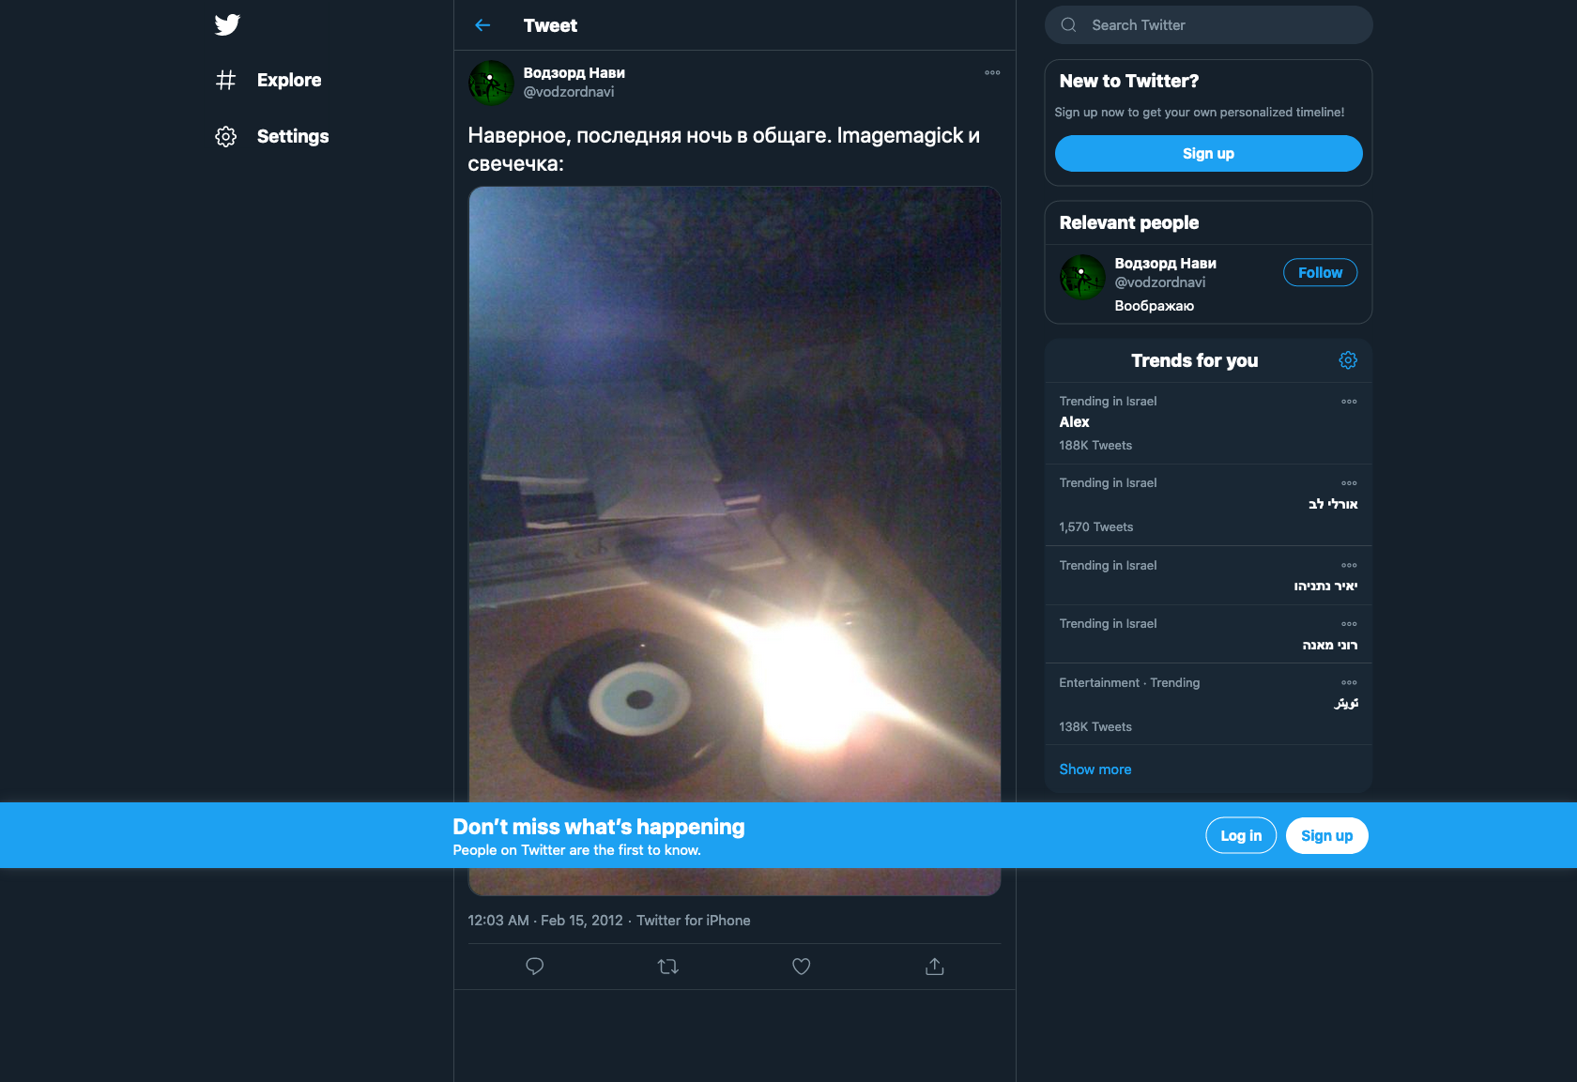Open the tweet's more options menu

click(x=992, y=72)
